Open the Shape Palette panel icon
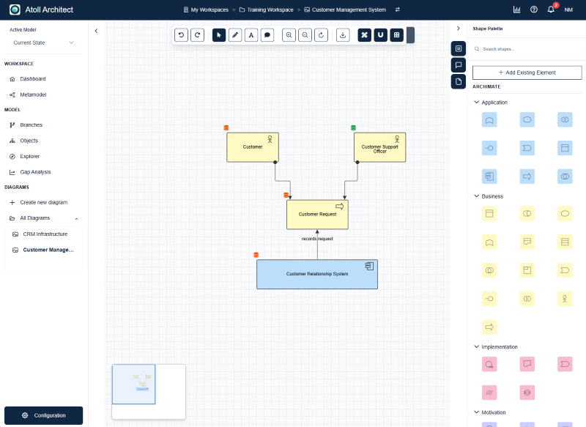Viewport: 586px width, 427px height. (x=458, y=48)
